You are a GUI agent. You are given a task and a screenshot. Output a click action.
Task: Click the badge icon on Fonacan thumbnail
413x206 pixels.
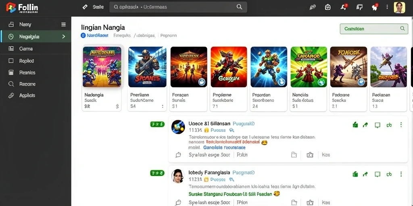(202, 82)
